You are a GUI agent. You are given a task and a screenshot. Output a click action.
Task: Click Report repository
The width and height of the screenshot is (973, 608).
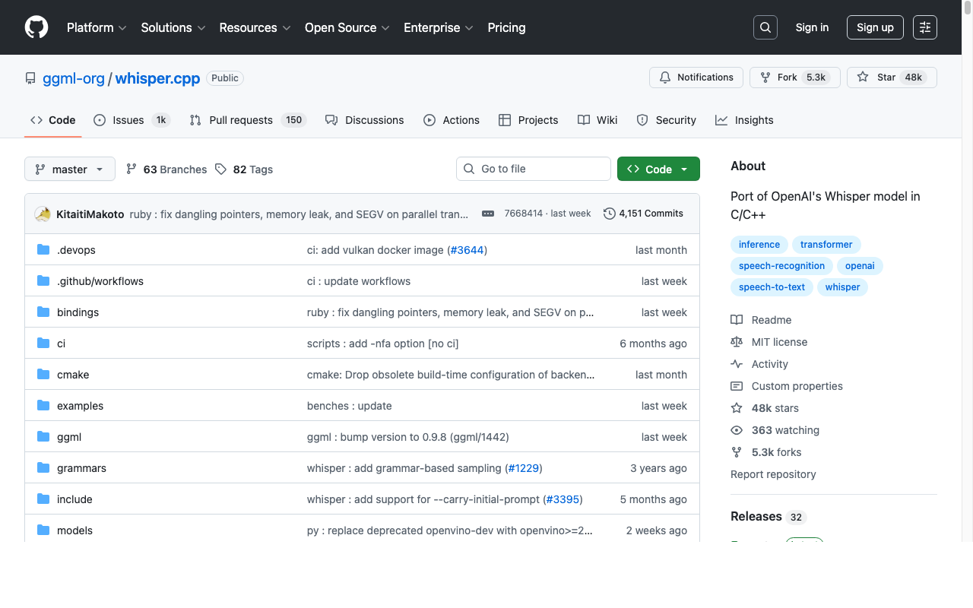click(x=773, y=473)
